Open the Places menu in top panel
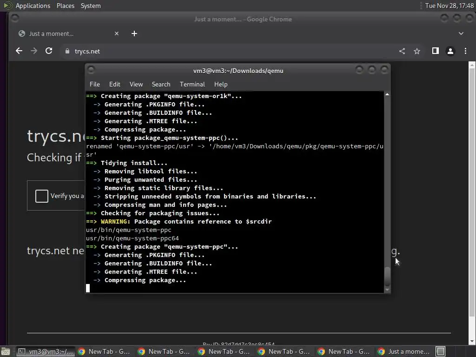This screenshot has height=357, width=476. (65, 6)
